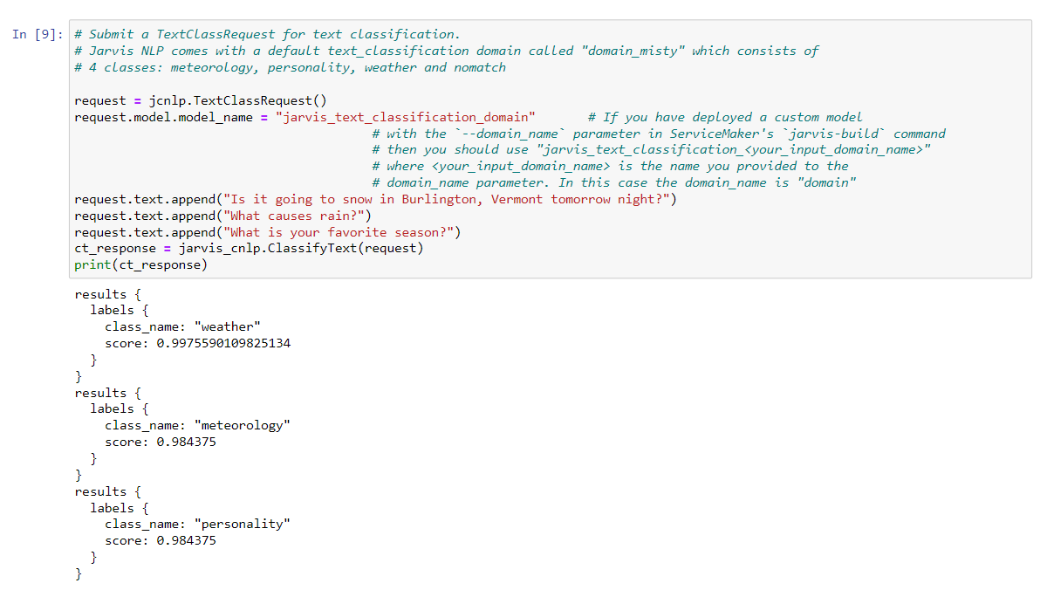Click the score under class_name "meteorology"

(x=161, y=442)
